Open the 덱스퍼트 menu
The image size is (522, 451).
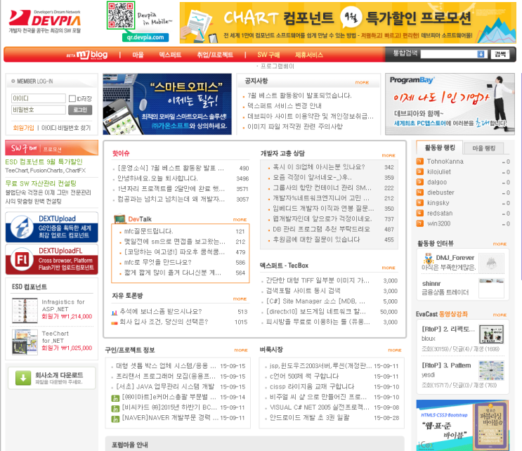click(x=170, y=55)
